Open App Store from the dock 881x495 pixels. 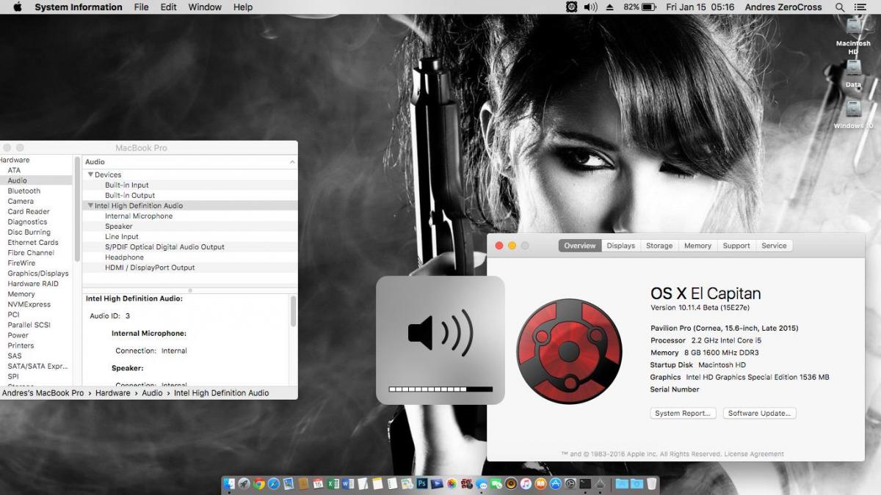[x=555, y=484]
